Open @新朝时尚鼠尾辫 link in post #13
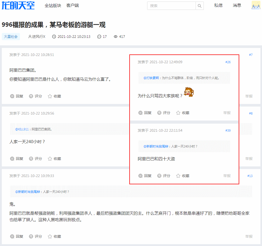 point(28,192)
